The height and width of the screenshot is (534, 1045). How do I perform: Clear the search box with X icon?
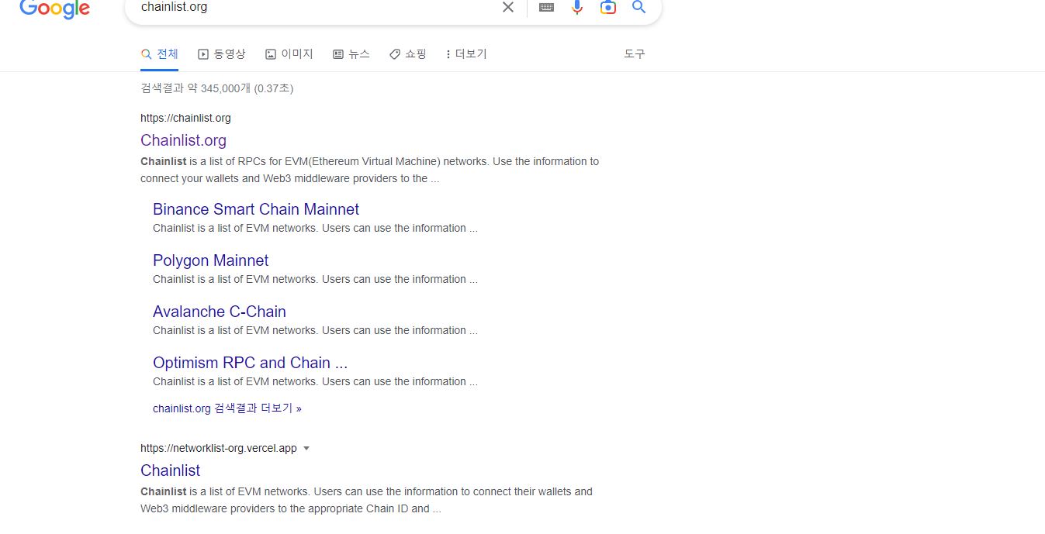(507, 7)
